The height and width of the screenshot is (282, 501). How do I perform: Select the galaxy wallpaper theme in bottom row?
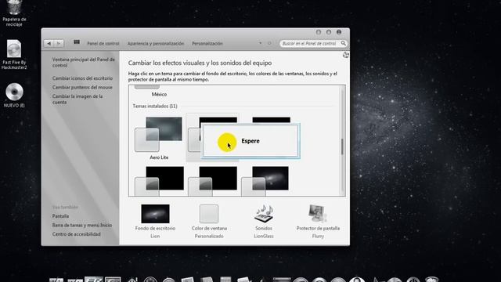[x=265, y=181]
